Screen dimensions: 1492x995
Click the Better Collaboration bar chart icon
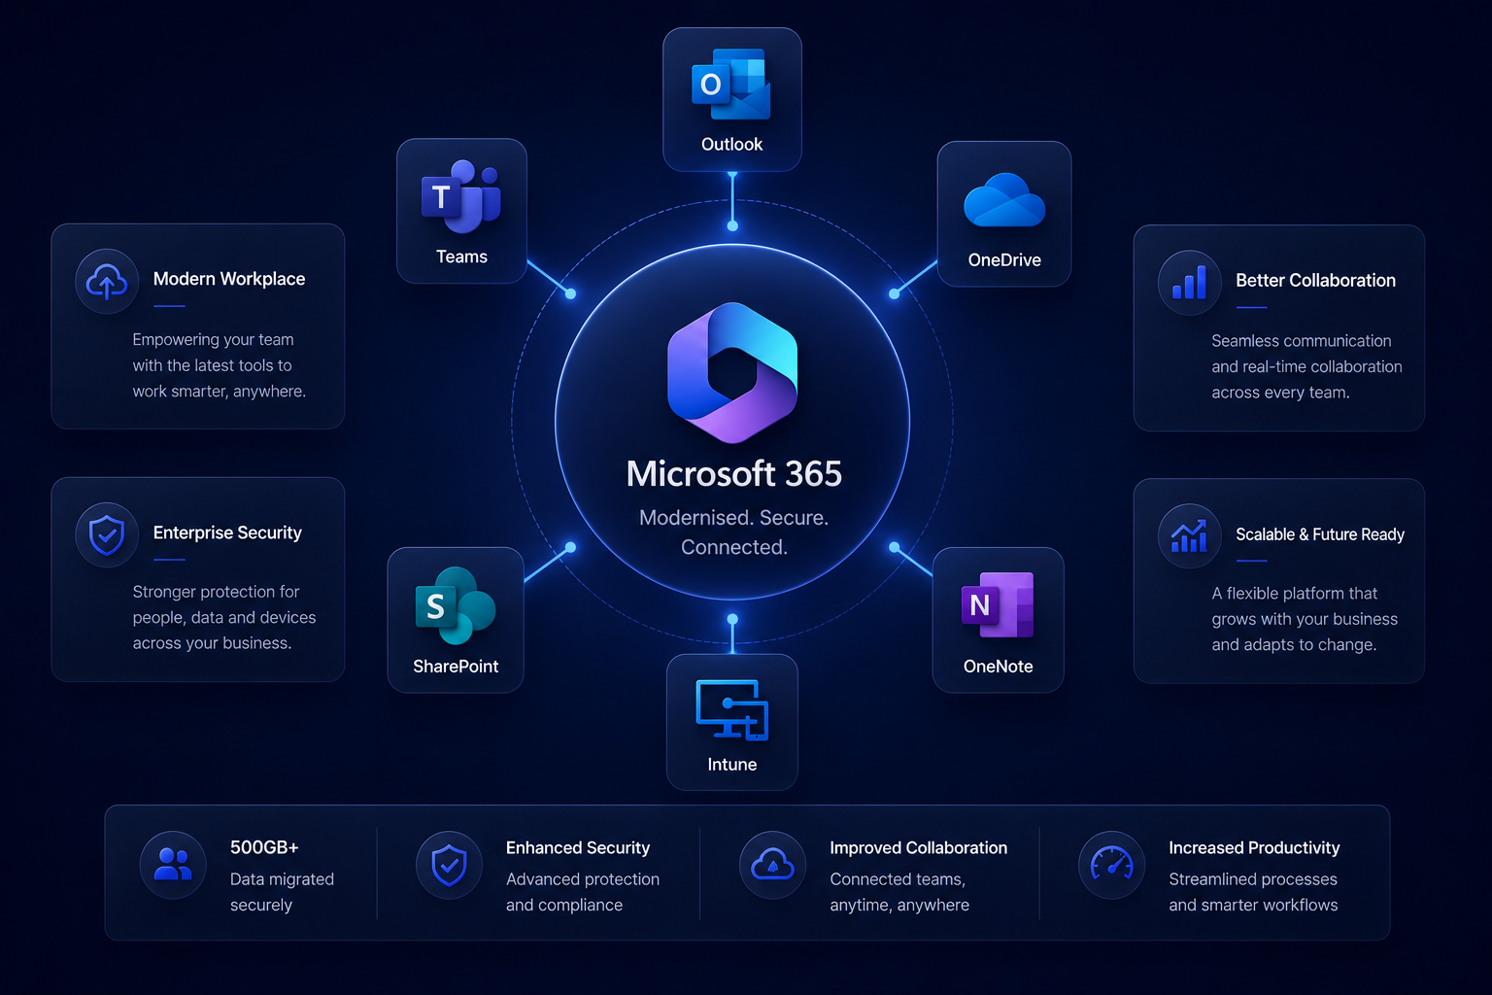[x=1189, y=283]
